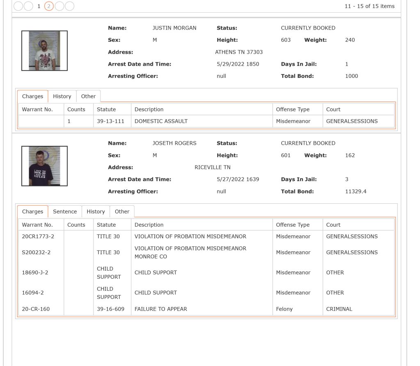
Task: Click the DOMESTIC ASSAULT charge row
Action: (x=206, y=121)
